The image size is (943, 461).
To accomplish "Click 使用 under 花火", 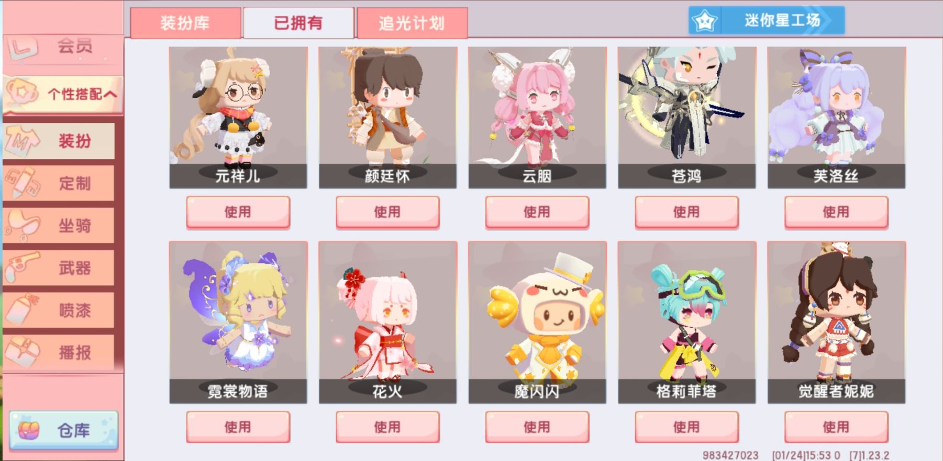I will point(387,427).
